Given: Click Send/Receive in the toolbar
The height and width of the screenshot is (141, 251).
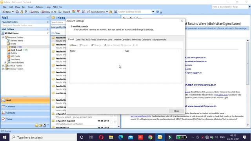Looking at the screenshot, I should pyautogui.click(x=96, y=12).
